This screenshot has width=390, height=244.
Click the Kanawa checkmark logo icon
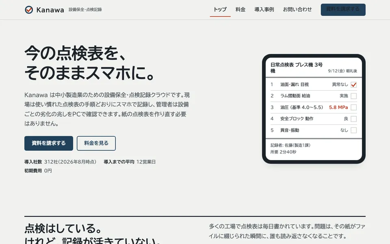29,10
